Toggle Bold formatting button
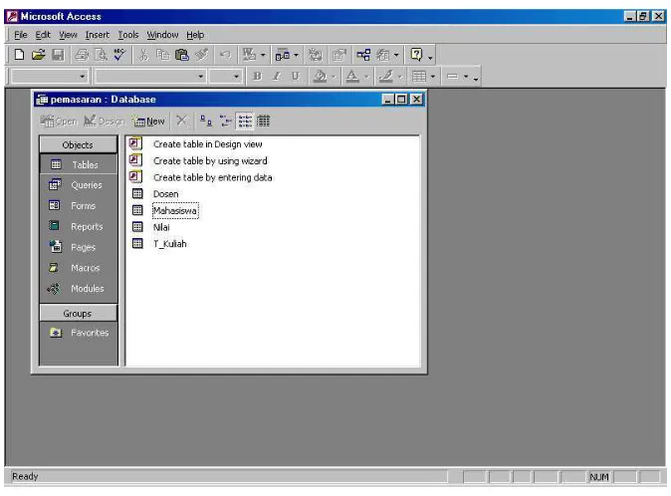 (257, 76)
